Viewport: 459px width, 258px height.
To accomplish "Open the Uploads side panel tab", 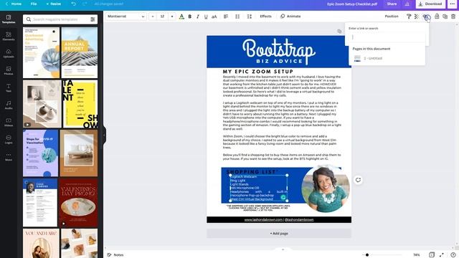I will 9,54.
